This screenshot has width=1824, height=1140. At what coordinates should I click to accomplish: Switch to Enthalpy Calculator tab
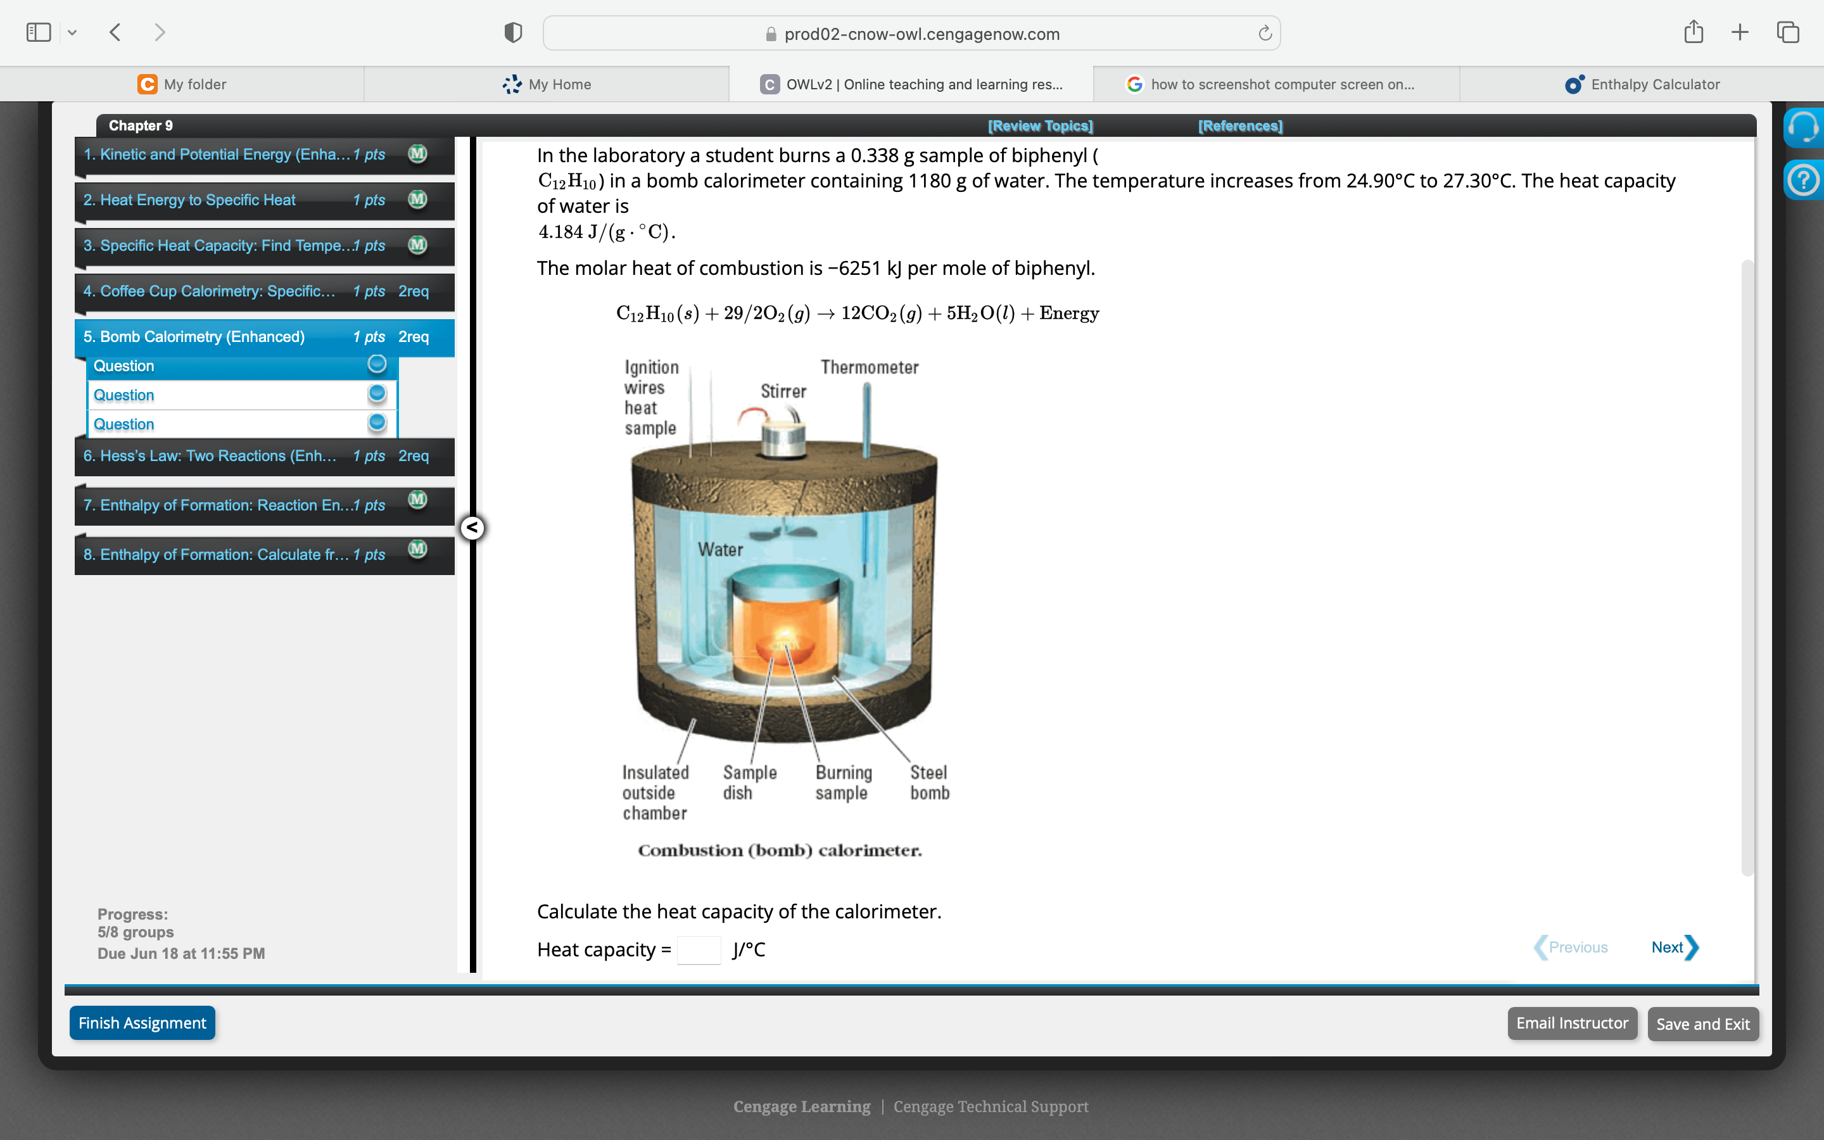(x=1642, y=84)
